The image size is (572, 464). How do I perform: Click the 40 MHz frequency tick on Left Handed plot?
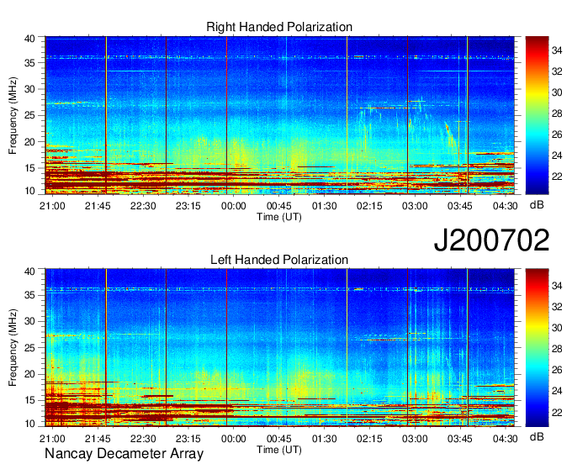click(30, 272)
